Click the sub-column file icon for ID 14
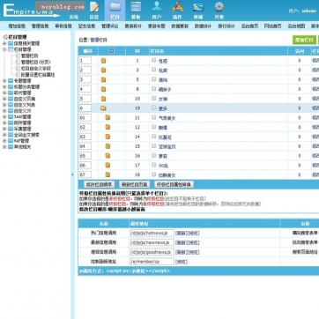 point(108,137)
